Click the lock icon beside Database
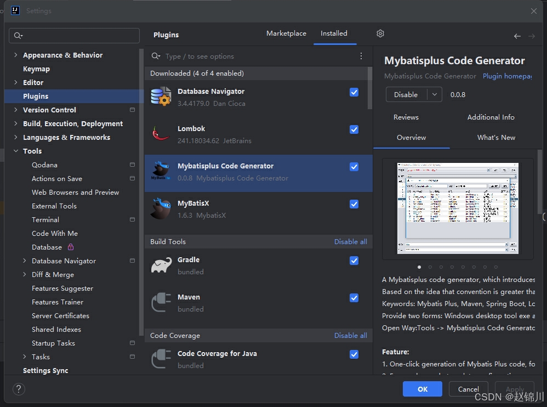 pos(71,247)
